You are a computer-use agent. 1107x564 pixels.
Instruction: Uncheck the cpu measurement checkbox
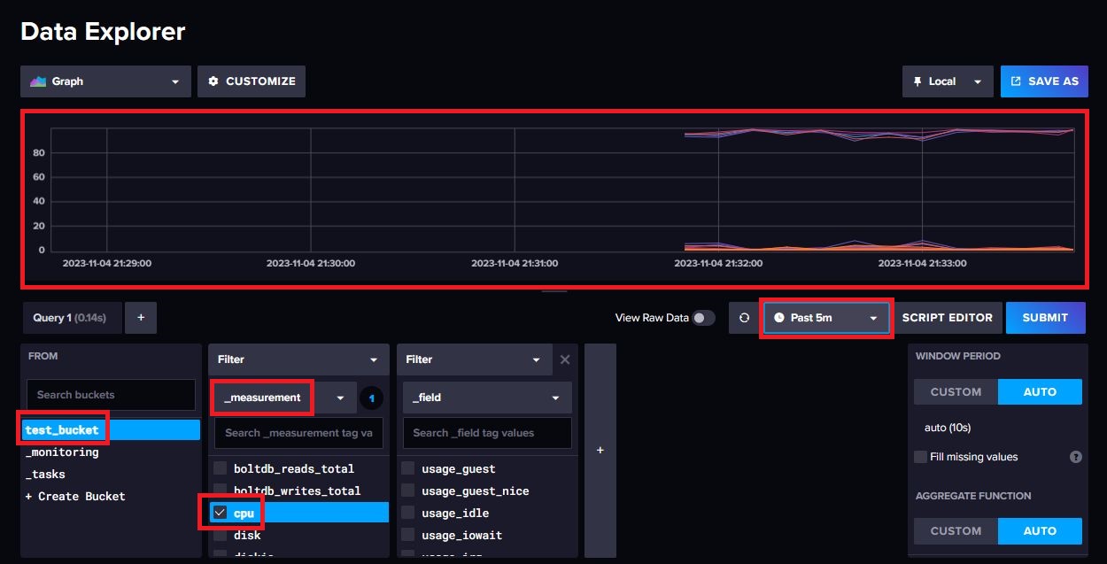click(218, 512)
